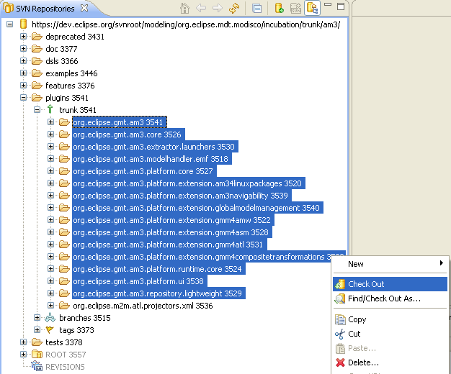The height and width of the screenshot is (374, 451).
Task: Expand org.eclipse.m2m.atl.projectors.xml folder
Action: (51, 306)
